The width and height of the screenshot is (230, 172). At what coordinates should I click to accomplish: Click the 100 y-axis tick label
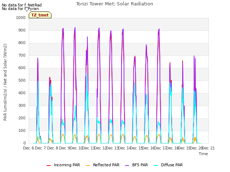tap(22, 130)
